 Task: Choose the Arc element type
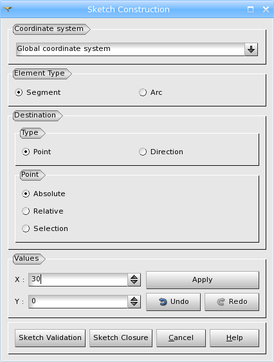tap(151, 92)
